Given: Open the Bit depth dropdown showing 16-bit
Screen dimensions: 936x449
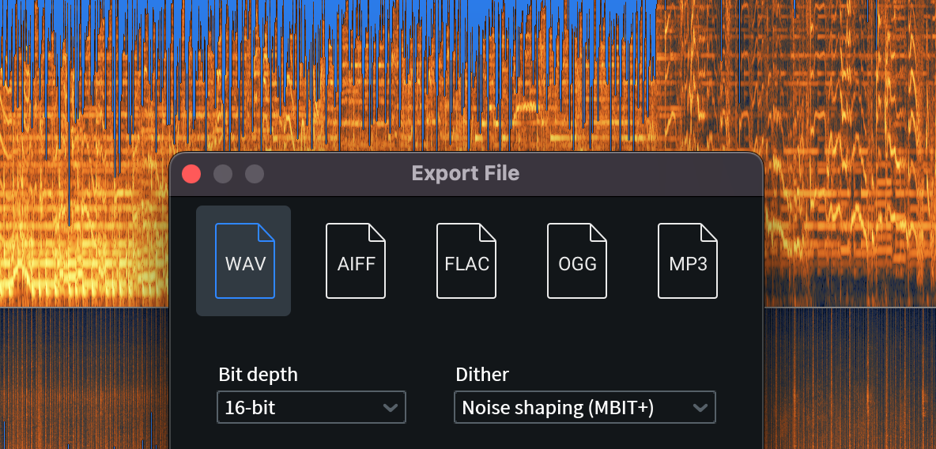Looking at the screenshot, I should click(311, 408).
